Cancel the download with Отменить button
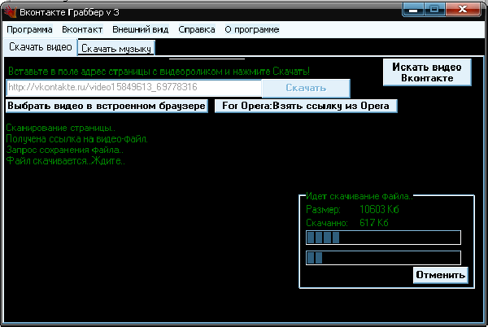This screenshot has height=327, width=488. tap(440, 275)
